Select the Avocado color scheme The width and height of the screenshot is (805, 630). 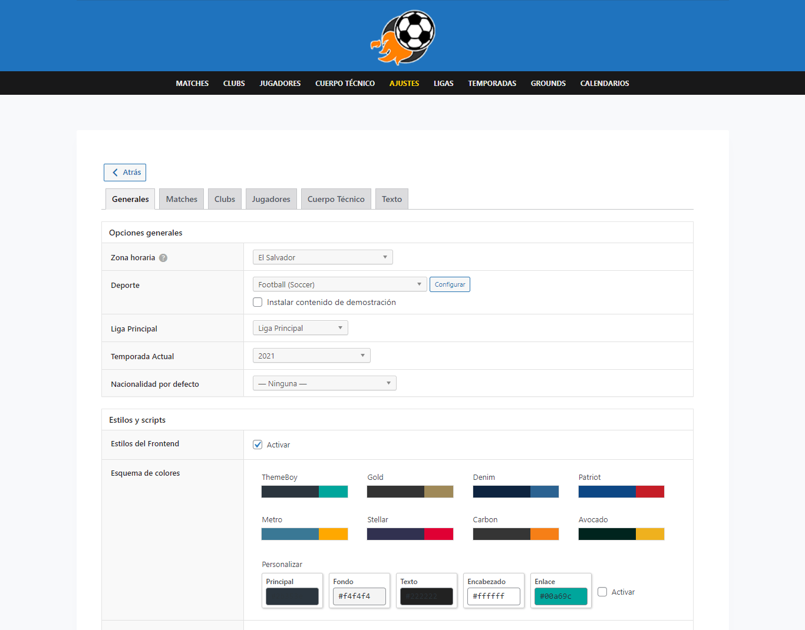621,534
